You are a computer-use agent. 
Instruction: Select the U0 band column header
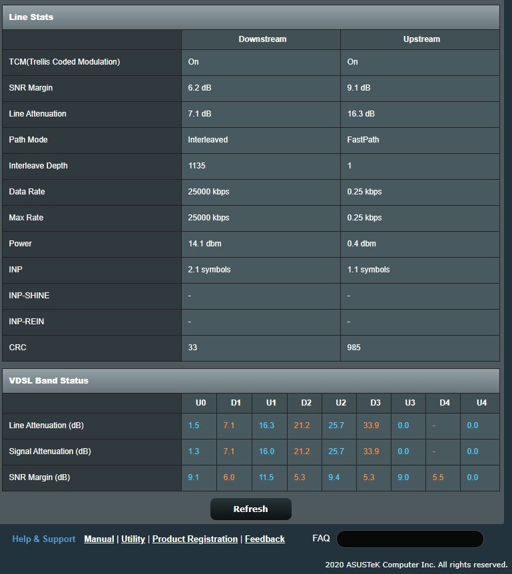click(200, 403)
